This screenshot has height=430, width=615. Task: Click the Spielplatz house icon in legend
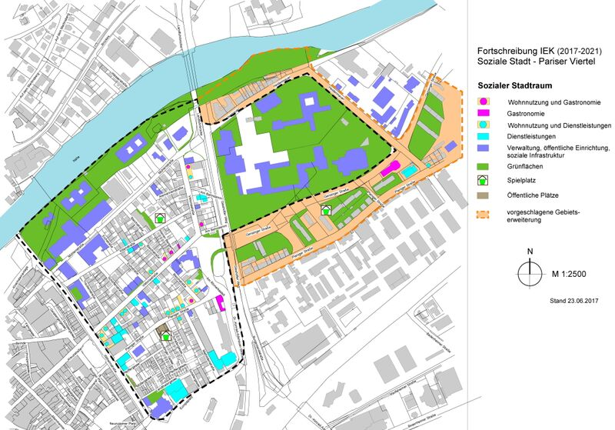[x=483, y=180]
